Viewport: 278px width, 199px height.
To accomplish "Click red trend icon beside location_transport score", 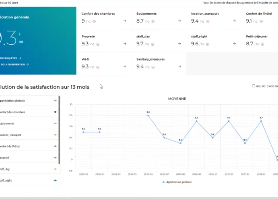I will point(208,21).
